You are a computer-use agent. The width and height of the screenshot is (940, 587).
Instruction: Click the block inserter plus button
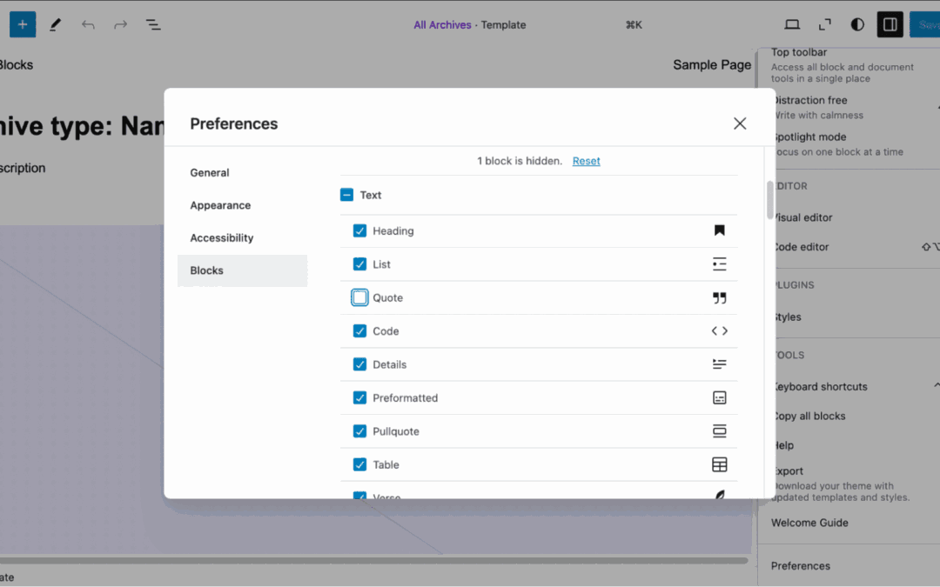click(23, 24)
